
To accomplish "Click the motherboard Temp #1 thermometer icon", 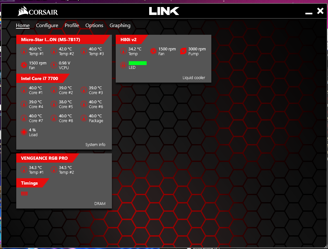I will click(x=24, y=51).
